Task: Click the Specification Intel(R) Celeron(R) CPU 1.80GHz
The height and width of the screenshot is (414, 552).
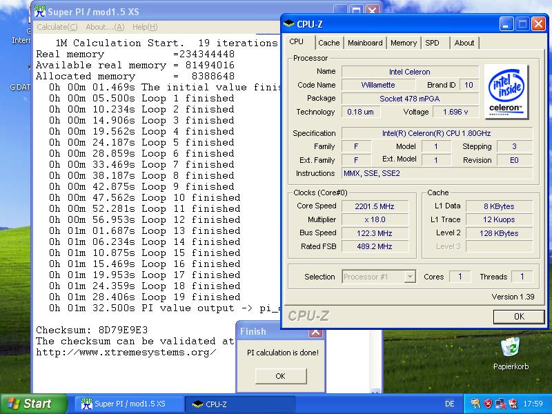Action: click(x=437, y=133)
